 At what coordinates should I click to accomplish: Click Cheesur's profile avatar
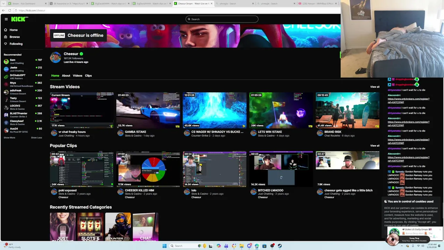pos(55,58)
